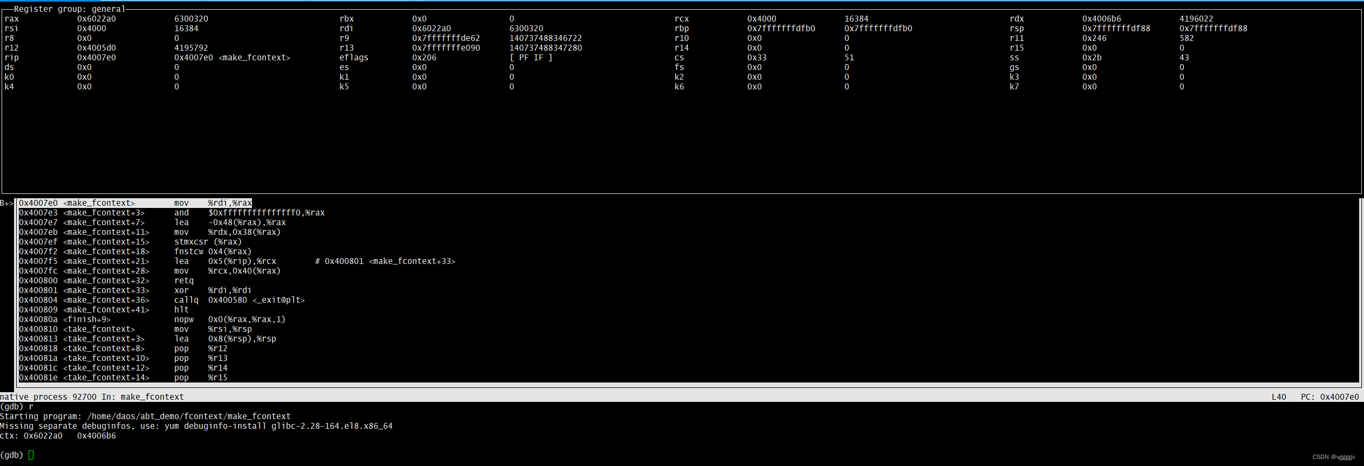Image resolution: width=1364 pixels, height=466 pixels.
Task: Click the PC: 0x4007e0 status indicator
Action: click(1329, 397)
